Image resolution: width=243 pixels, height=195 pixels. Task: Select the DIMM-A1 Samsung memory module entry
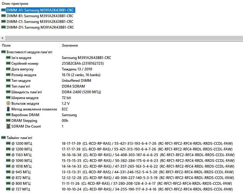tap(40, 10)
